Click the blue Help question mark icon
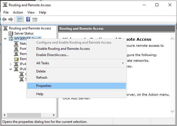The image size is (177, 126). (28, 19)
